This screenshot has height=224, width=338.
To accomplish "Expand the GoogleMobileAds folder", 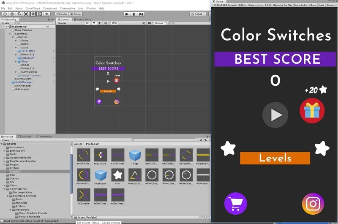I will (x=4, y=158).
